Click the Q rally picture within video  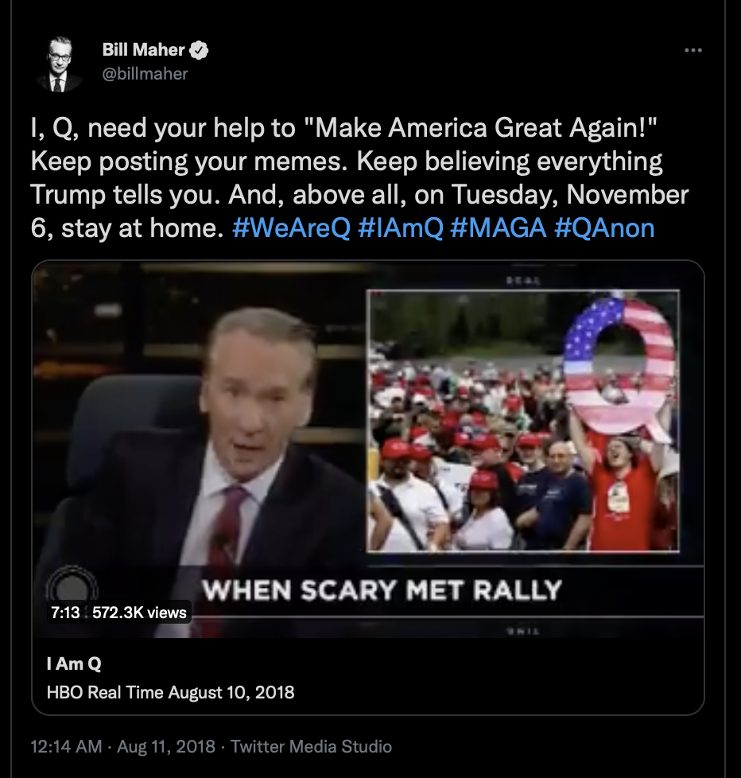[523, 421]
